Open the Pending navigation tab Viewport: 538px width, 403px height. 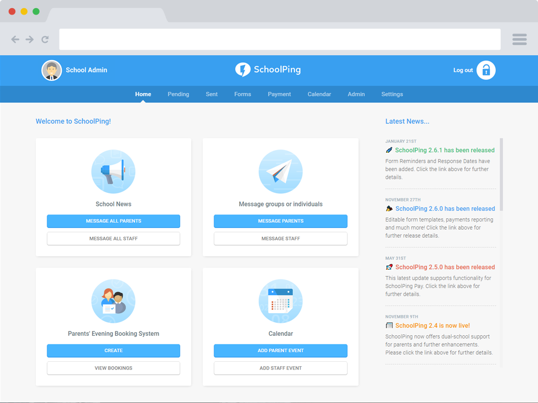[x=178, y=94]
